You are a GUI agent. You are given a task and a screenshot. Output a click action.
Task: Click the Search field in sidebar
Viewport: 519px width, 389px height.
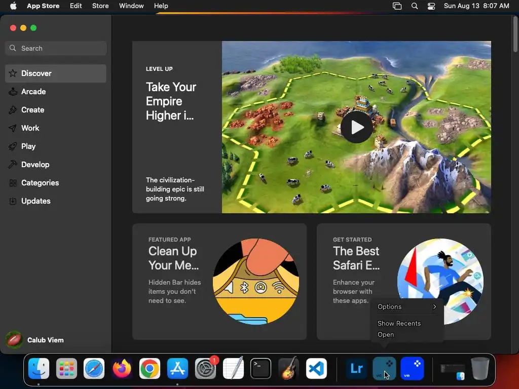point(56,48)
